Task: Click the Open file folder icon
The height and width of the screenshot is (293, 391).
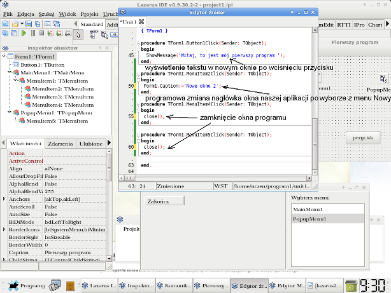Action: 15,24
